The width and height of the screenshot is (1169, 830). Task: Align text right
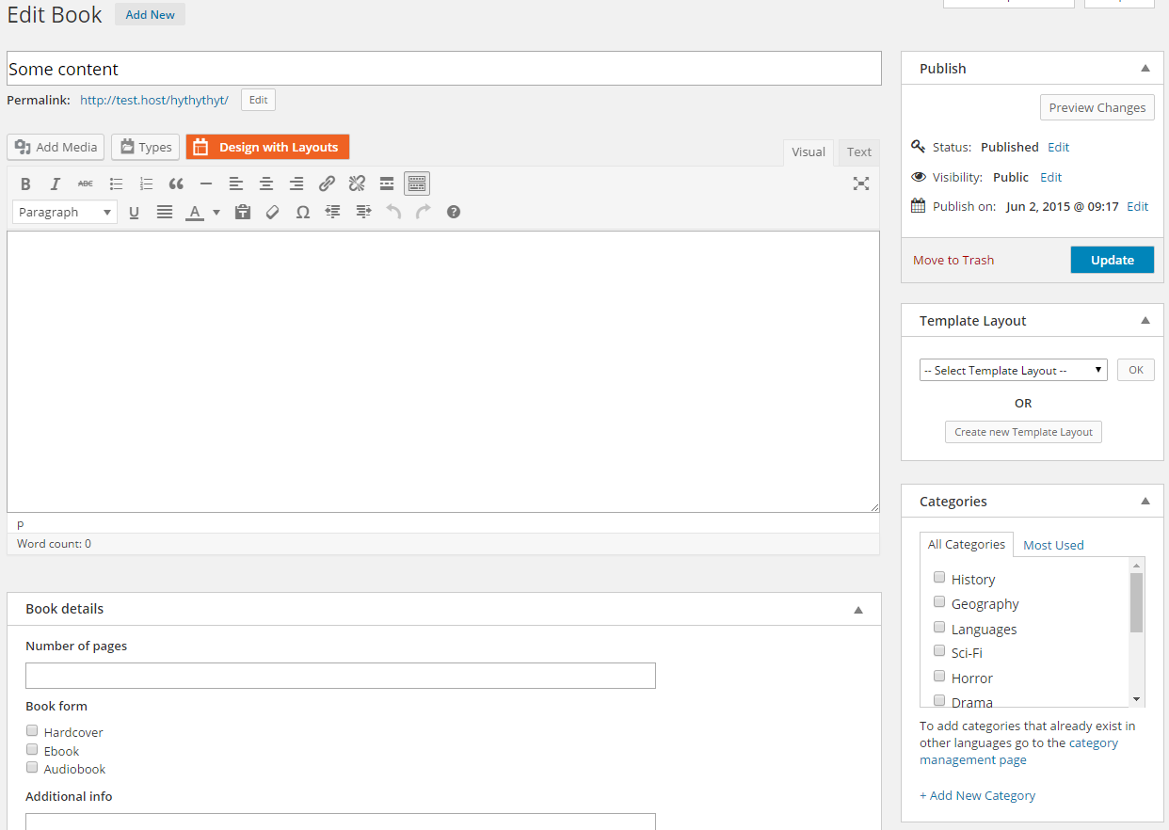coord(296,184)
